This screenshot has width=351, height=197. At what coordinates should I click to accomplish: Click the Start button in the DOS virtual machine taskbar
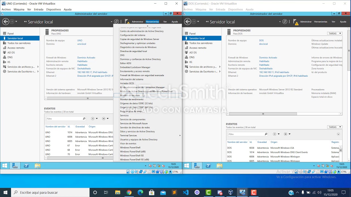[x=187, y=166]
